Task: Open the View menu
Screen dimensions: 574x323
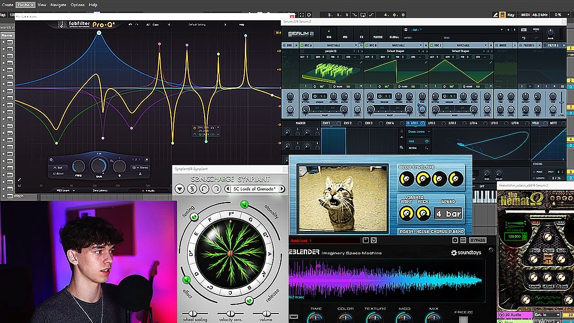Action: click(x=42, y=5)
